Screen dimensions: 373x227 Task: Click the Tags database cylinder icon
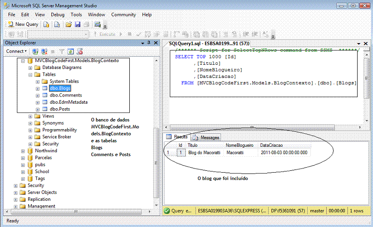click(x=30, y=179)
